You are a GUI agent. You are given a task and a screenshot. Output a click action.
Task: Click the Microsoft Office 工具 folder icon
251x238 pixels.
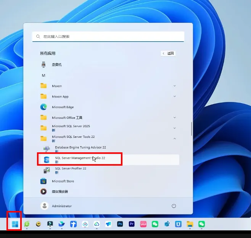pos(43,118)
